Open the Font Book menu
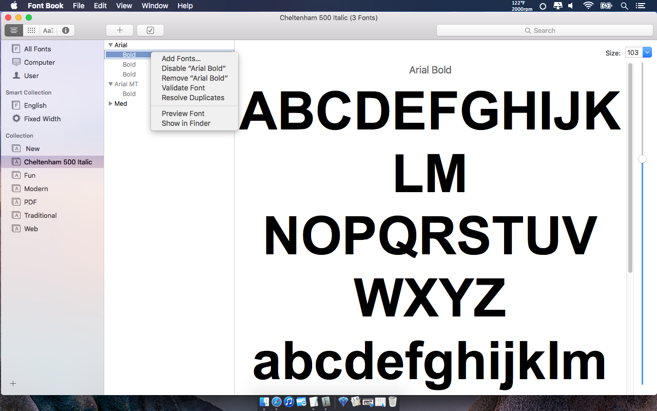 46,6
